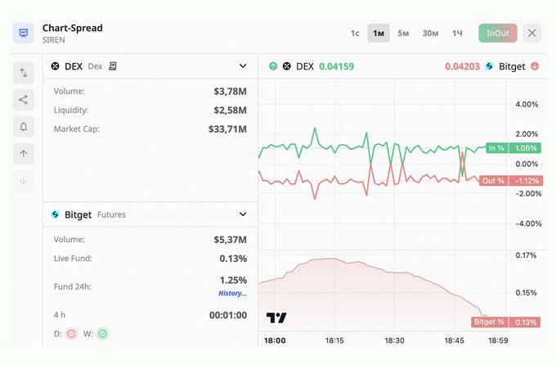
Task: Click the Bitget price 0.04203
Action: [463, 66]
